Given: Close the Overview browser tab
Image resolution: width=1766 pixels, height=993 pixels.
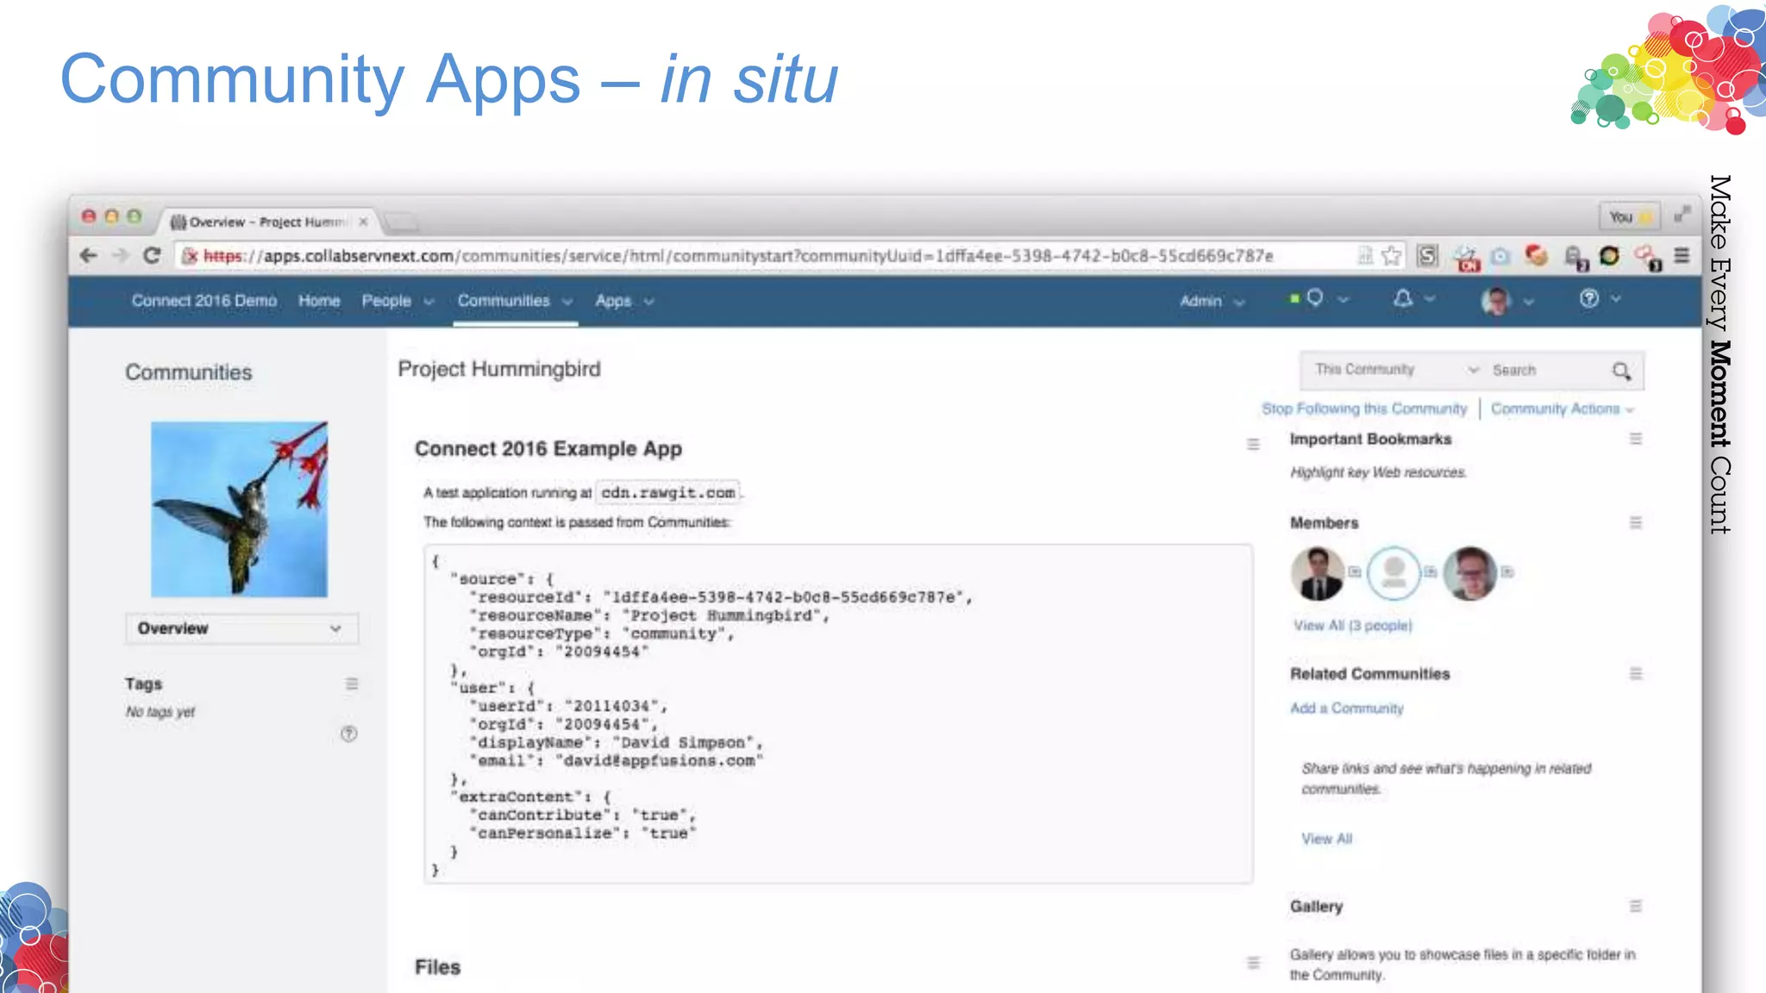Looking at the screenshot, I should pyautogui.click(x=363, y=222).
